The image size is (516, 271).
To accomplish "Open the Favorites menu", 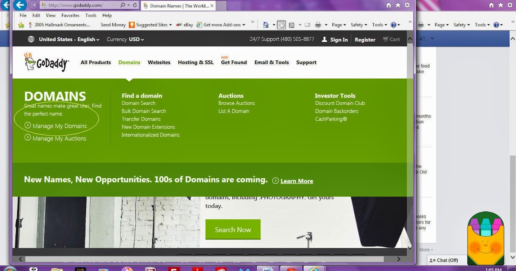I will point(71,15).
